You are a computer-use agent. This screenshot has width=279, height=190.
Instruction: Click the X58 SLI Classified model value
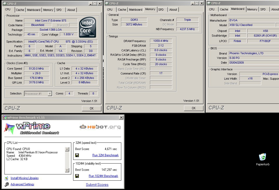click(x=252, y=25)
